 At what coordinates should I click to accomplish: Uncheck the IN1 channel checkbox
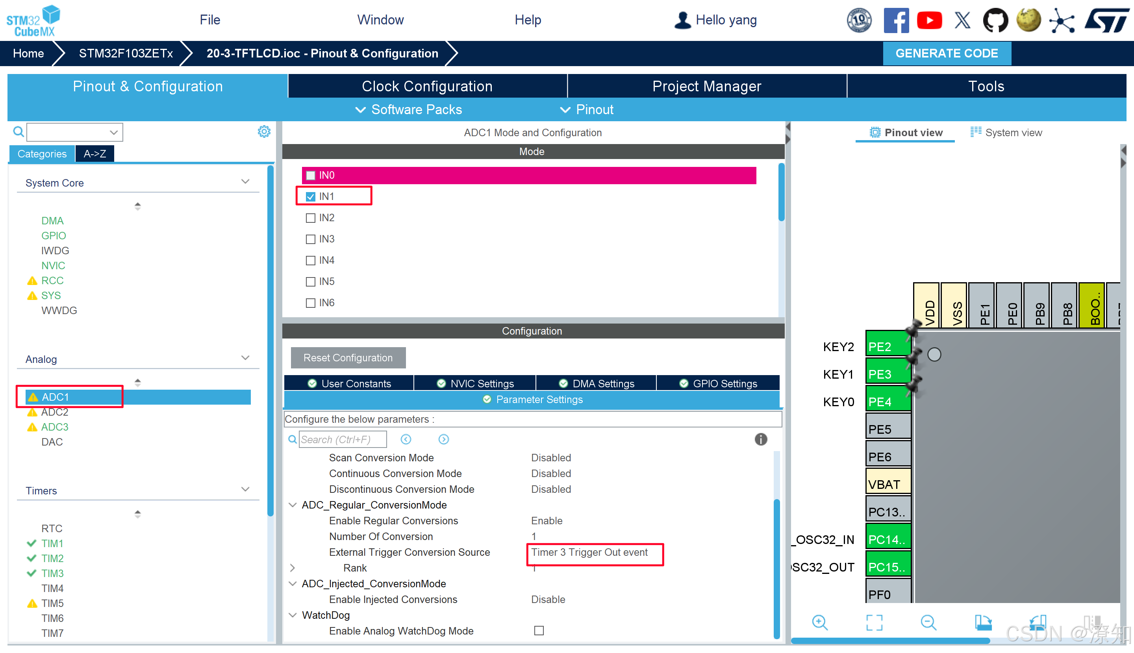[310, 196]
